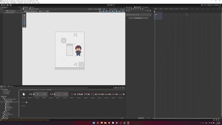Toggle 2D view mode in scene toolbar
The height and width of the screenshot is (125, 222).
pos(104,11)
